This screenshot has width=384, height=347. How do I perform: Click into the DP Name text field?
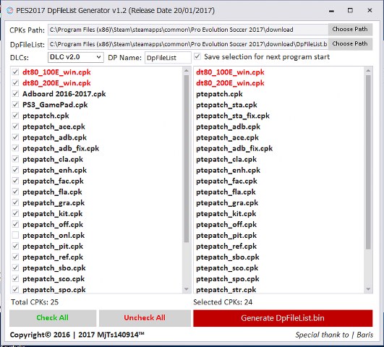(168, 58)
